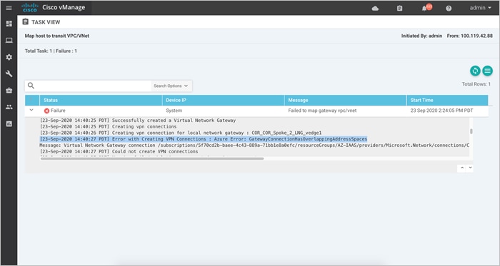500x266 pixels.
Task: Open the alarm bell notifications
Action: 424,9
